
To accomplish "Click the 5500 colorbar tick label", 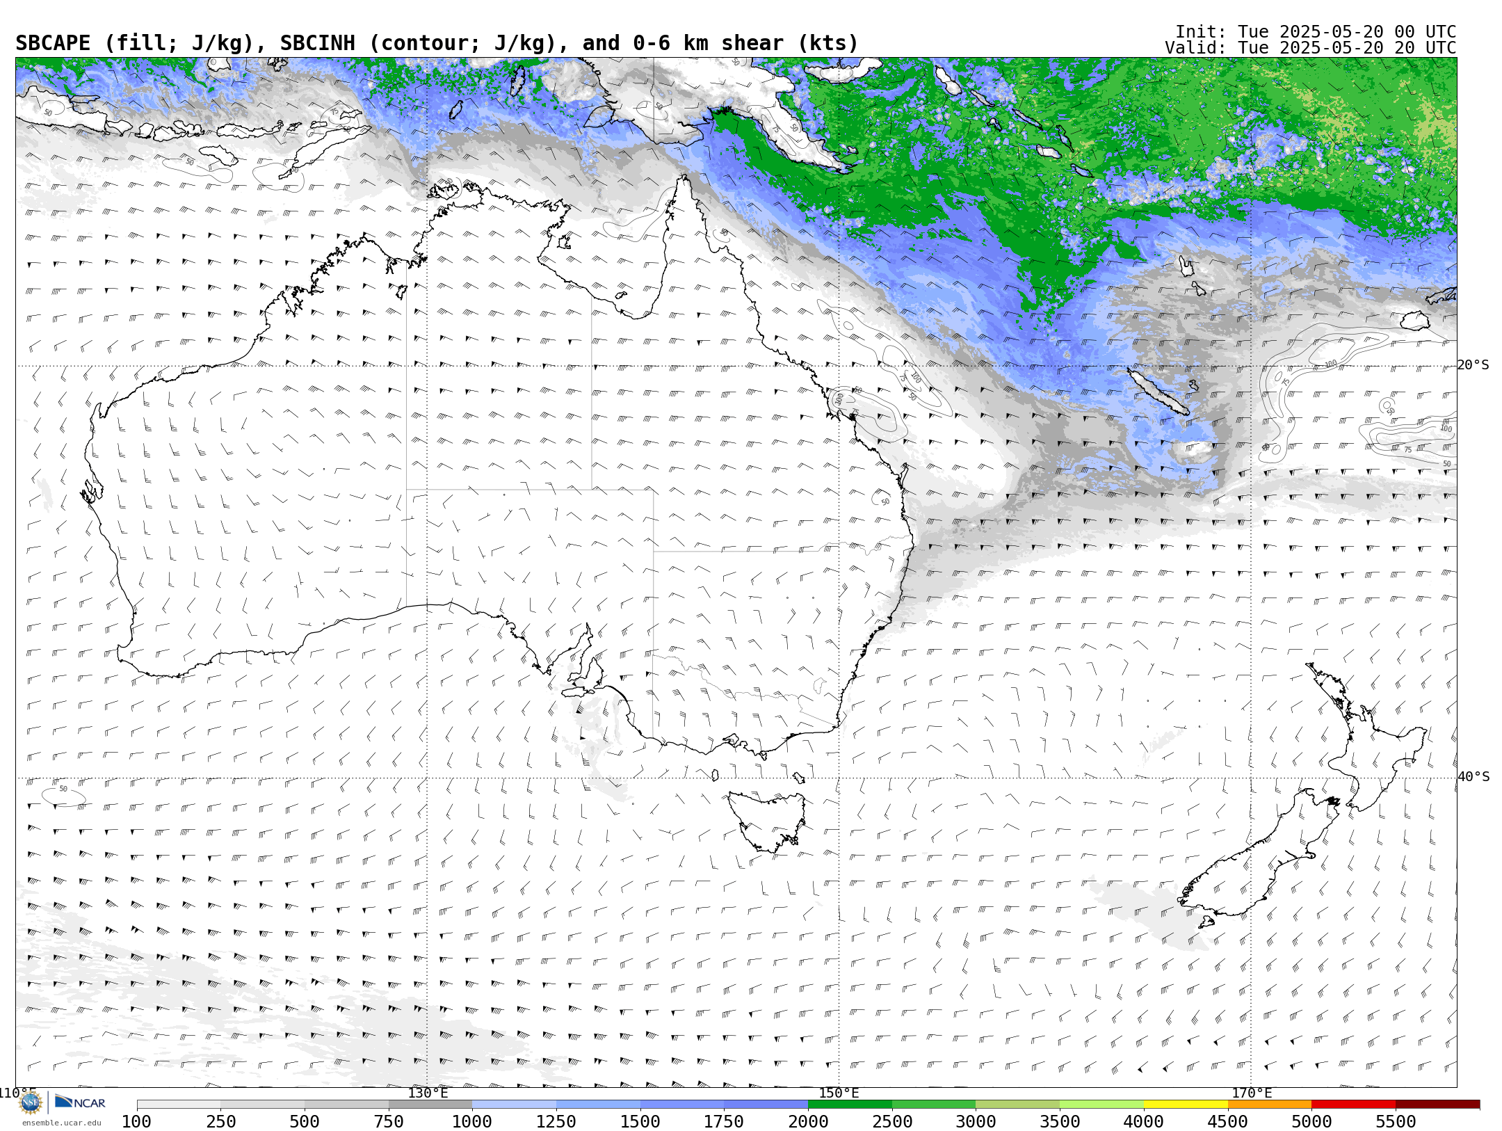I will (1396, 1121).
